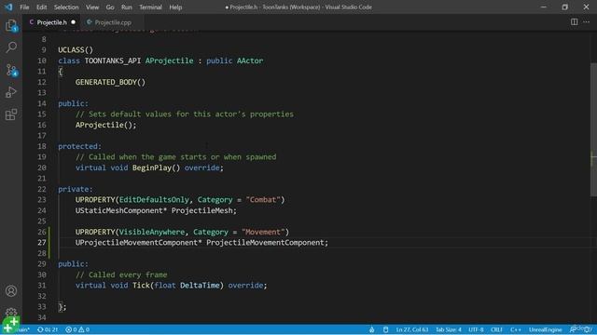The height and width of the screenshot is (335, 597).
Task: Click AActor base class name
Action: tap(250, 60)
